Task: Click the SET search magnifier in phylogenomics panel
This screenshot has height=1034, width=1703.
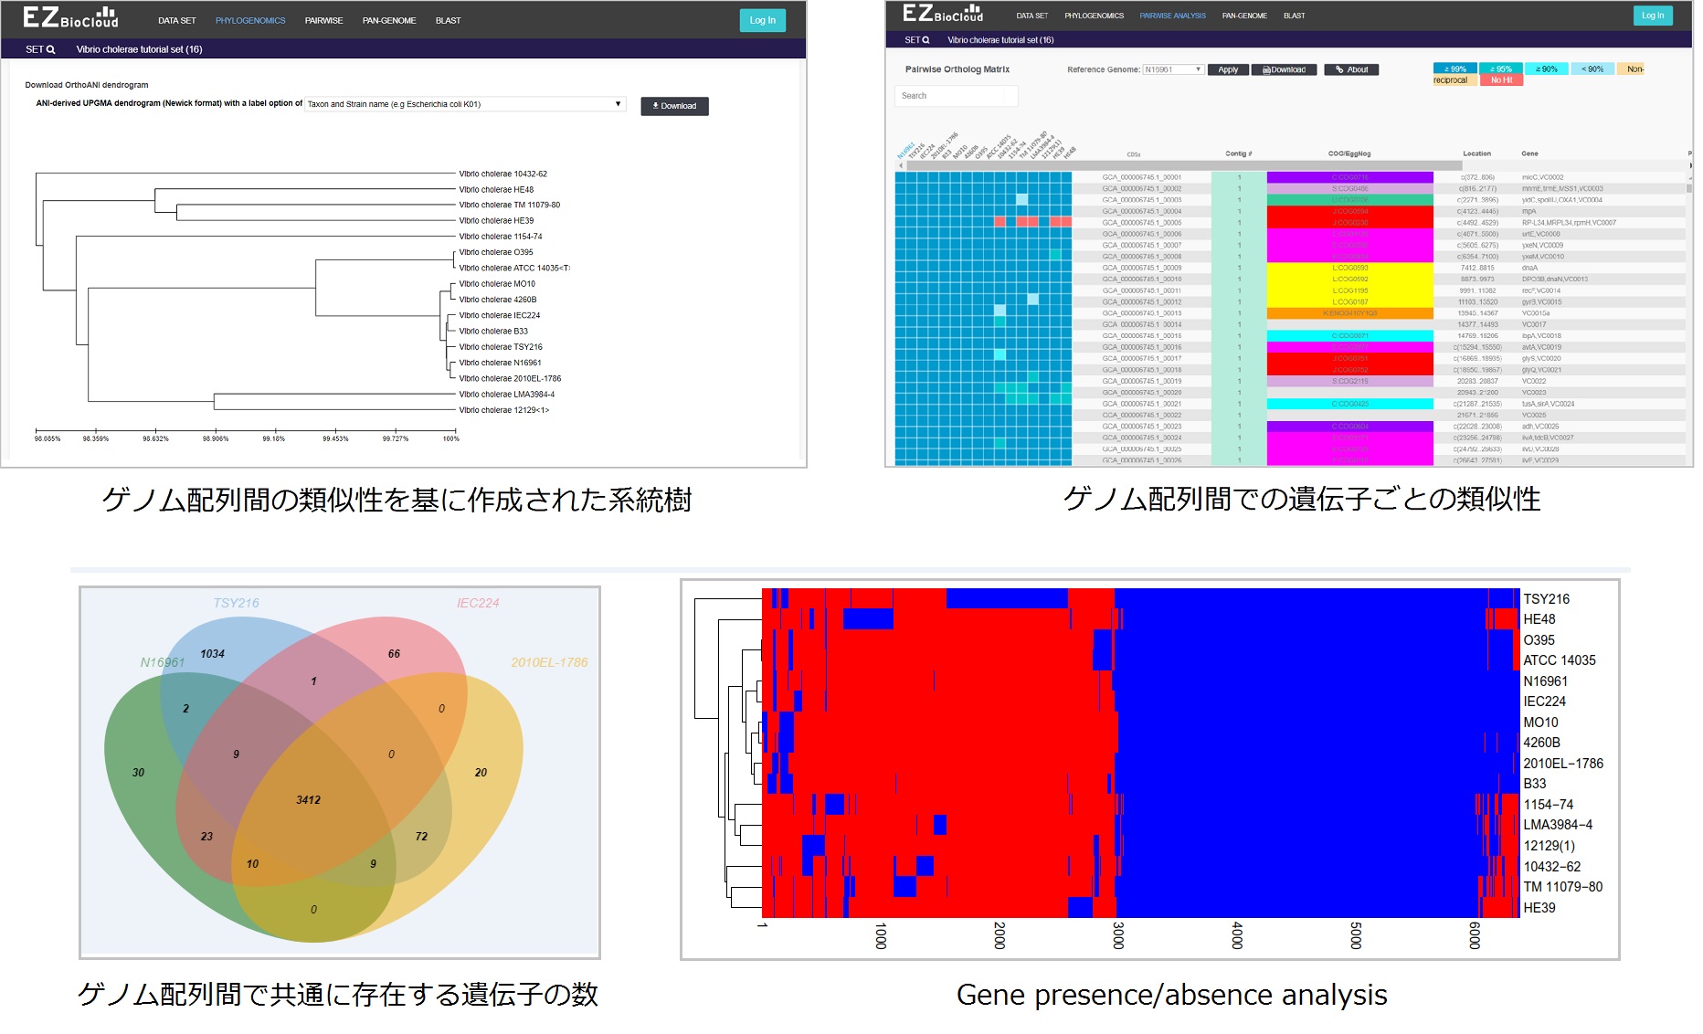Action: 50,49
